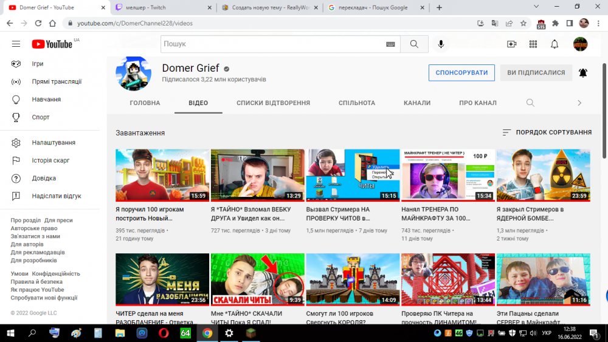Start voice search with the microphone icon
Viewport: 608px width, 342px height.
click(x=441, y=44)
